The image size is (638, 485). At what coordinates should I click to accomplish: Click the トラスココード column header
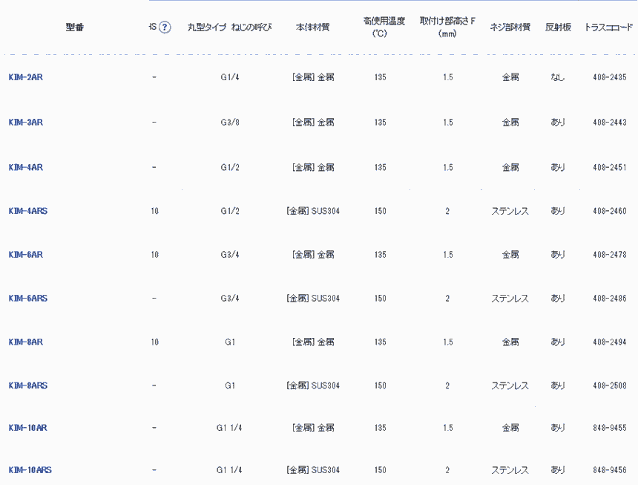(x=608, y=27)
